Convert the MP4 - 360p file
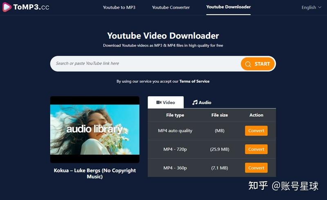This screenshot has height=200, width=327. click(256, 168)
